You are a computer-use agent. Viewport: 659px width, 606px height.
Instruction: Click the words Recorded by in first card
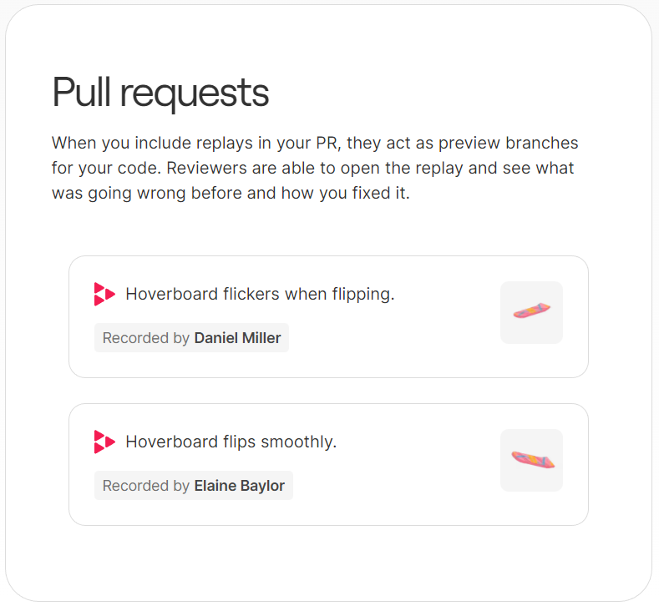pos(146,338)
